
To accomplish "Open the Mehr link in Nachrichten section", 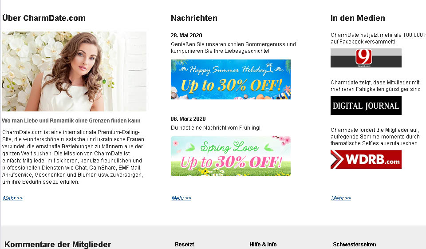I will click(181, 198).
